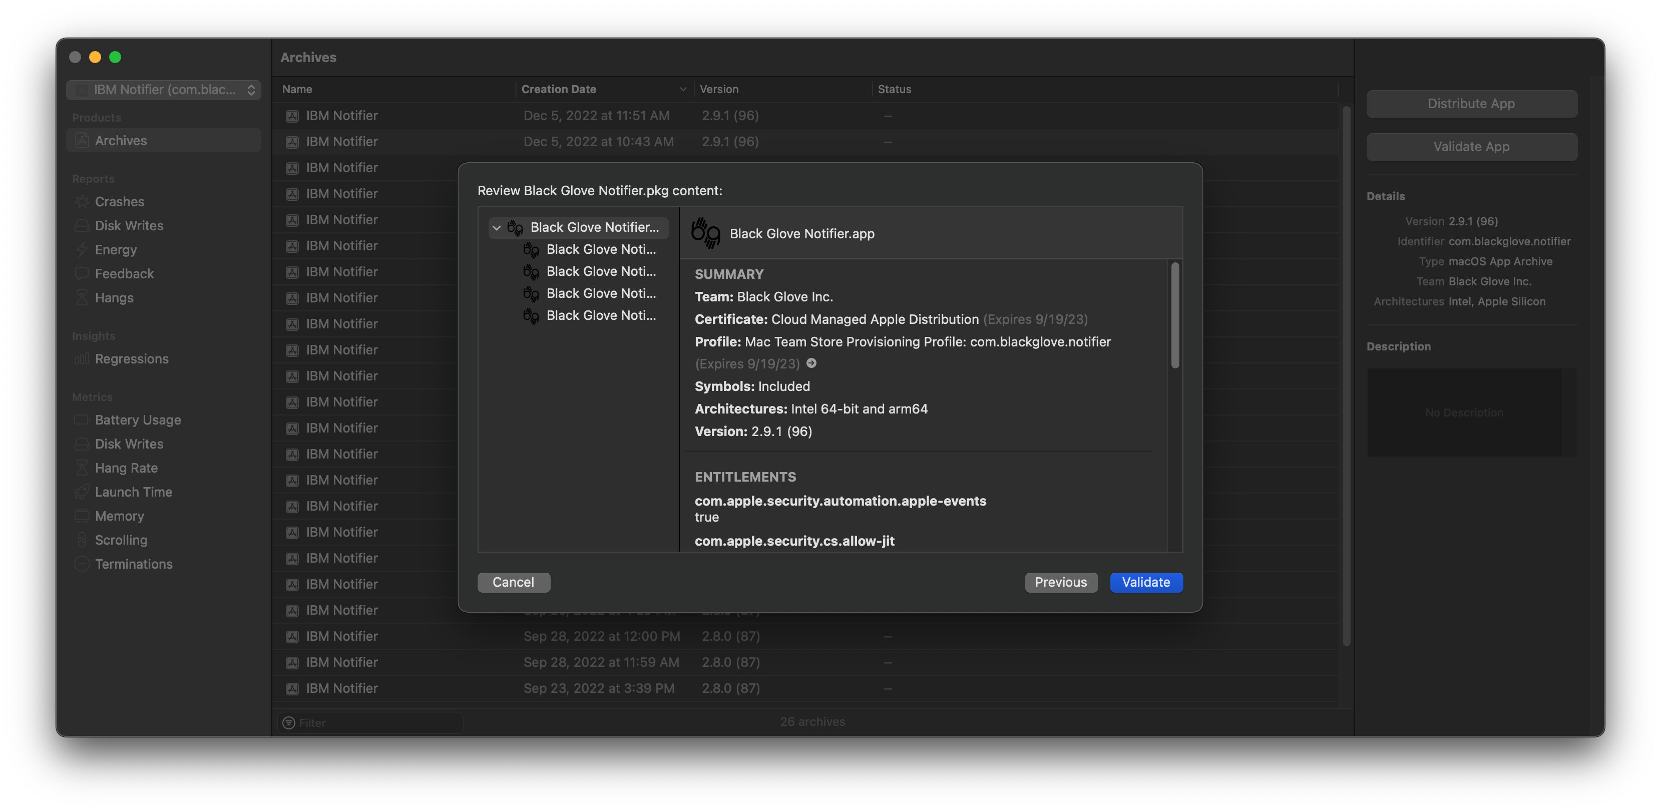Select the Energy report
This screenshot has height=811, width=1661.
(x=116, y=249)
